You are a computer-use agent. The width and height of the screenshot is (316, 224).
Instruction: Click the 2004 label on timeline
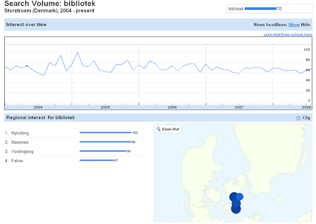click(x=38, y=107)
